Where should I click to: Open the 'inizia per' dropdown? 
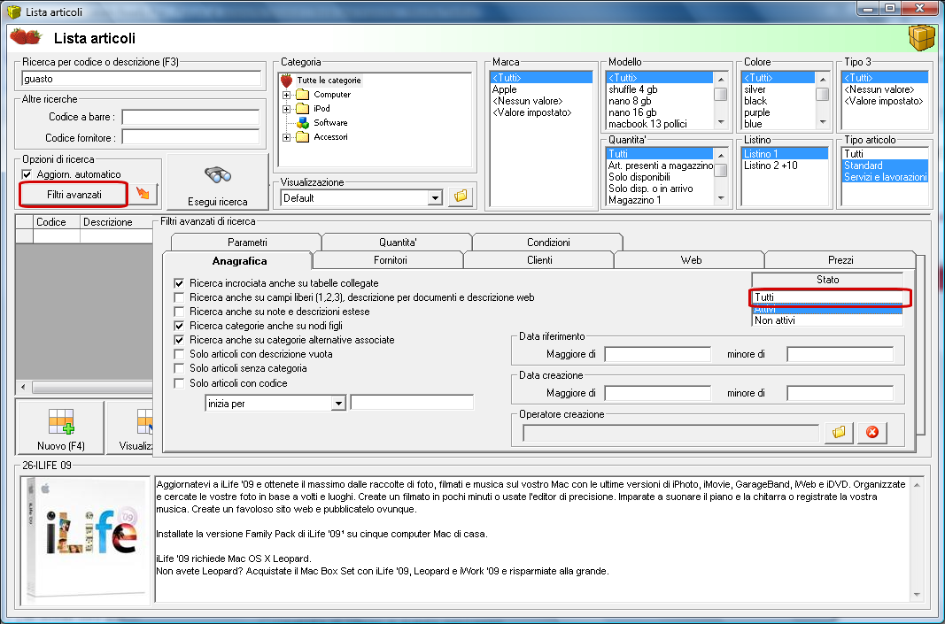[338, 404]
